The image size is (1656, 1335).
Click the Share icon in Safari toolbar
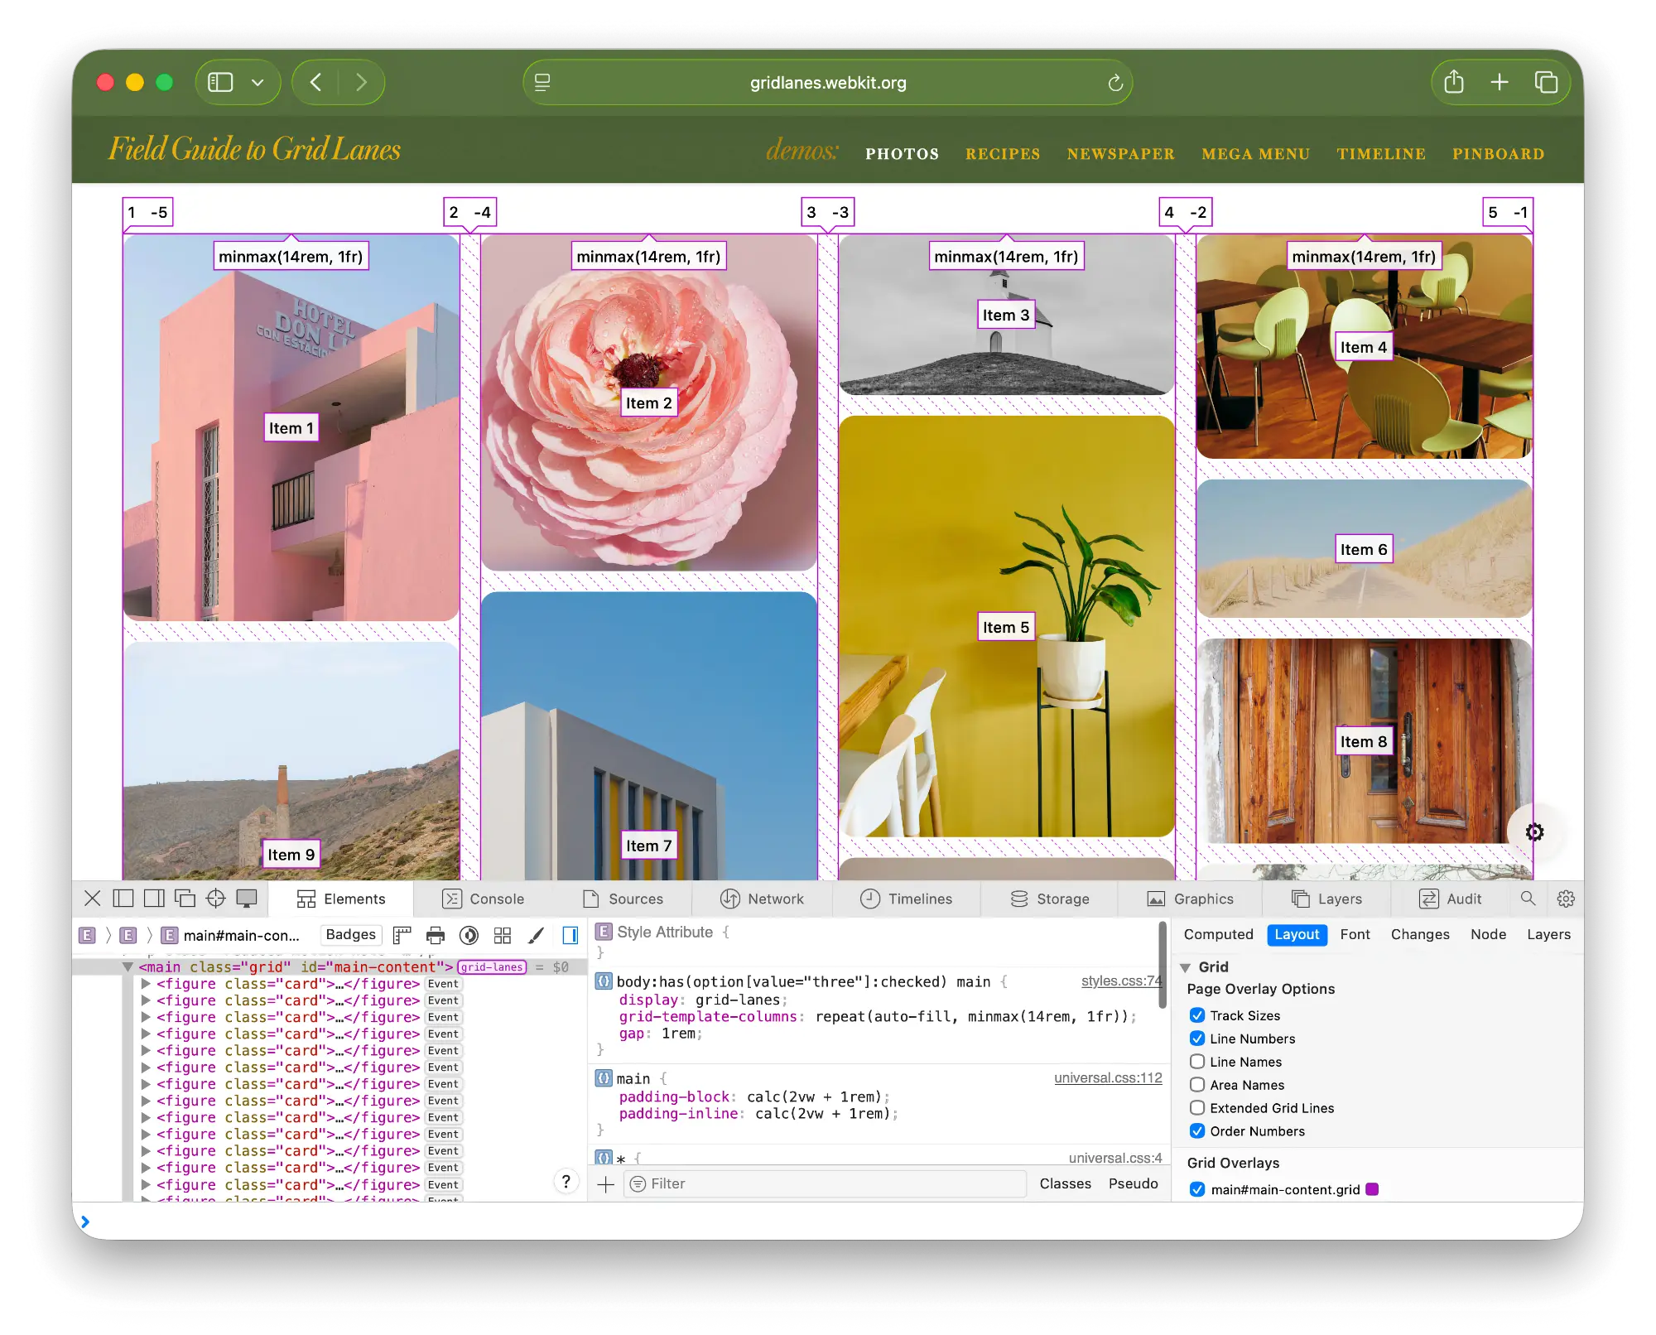point(1454,82)
